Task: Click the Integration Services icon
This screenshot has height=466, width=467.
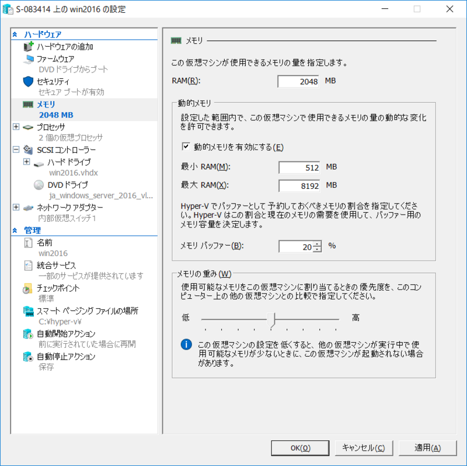Action: pyautogui.click(x=28, y=265)
